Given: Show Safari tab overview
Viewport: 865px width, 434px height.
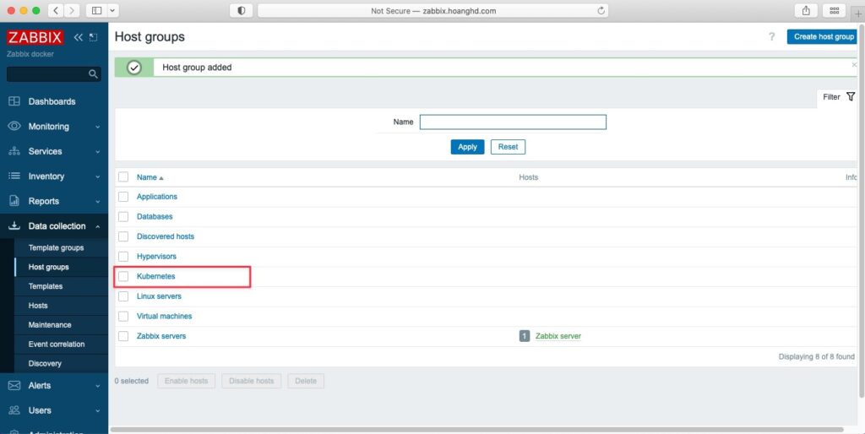Looking at the screenshot, I should 834,10.
